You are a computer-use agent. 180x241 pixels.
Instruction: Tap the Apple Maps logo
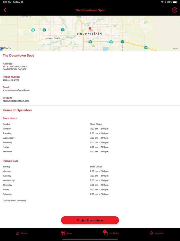pyautogui.click(x=6, y=48)
